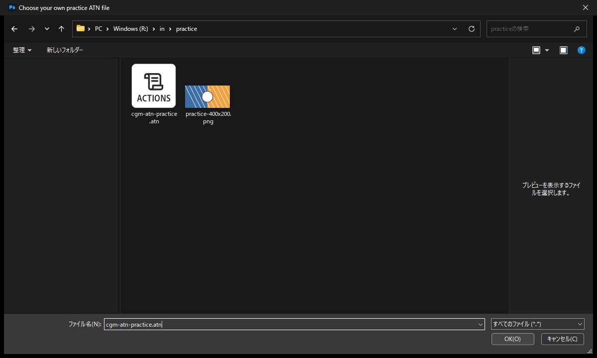
Task: Select Windows (R:) breadcrumb segment
Action: point(131,29)
